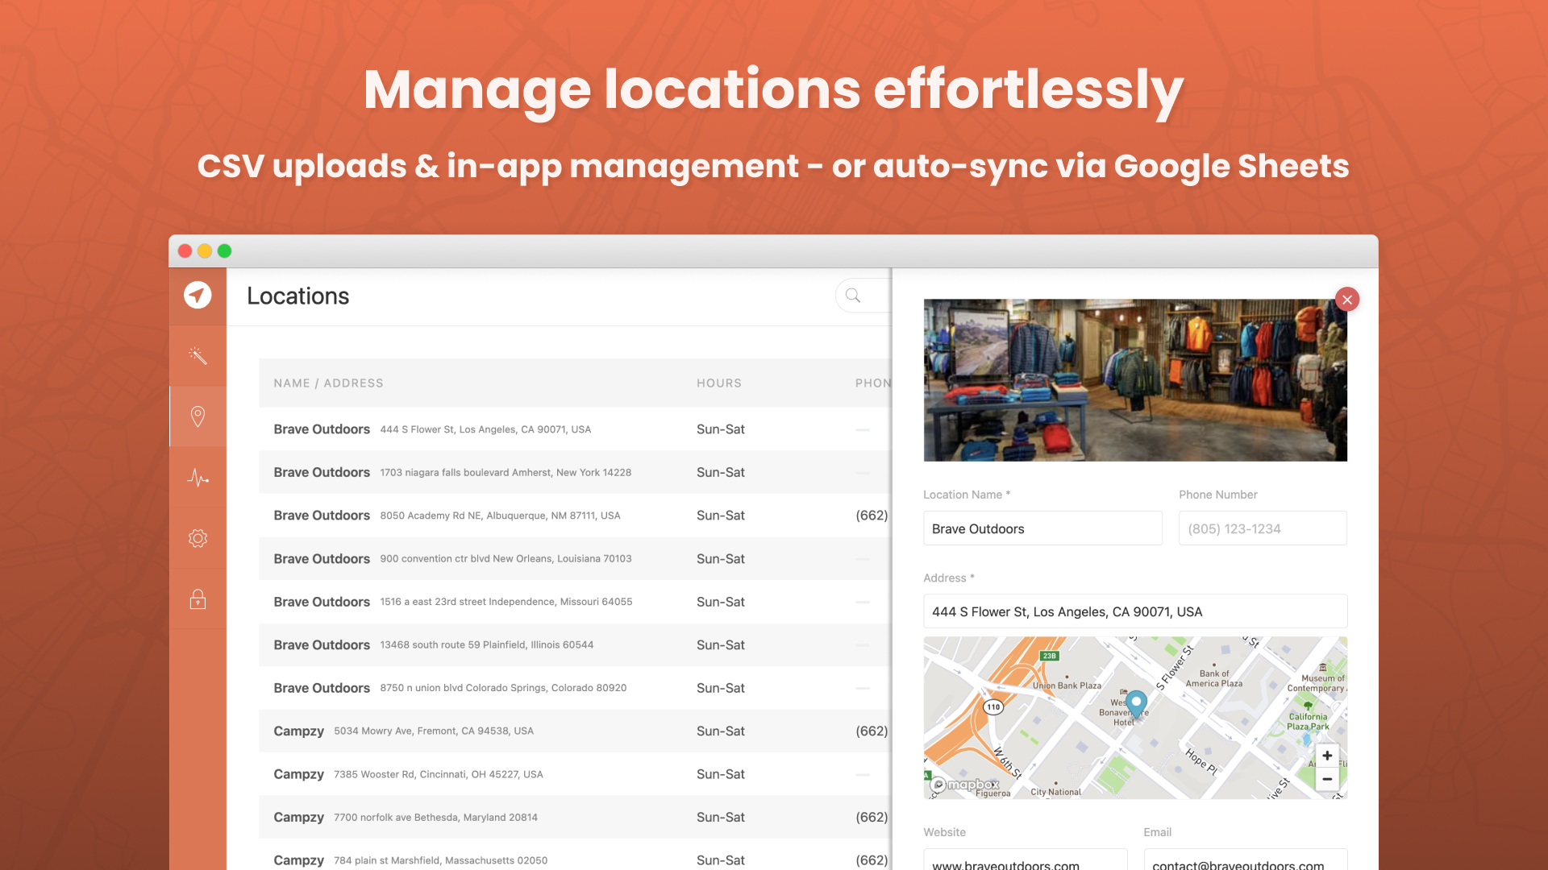Open Brave Outdoors 1516 a east 23rd row

point(575,602)
